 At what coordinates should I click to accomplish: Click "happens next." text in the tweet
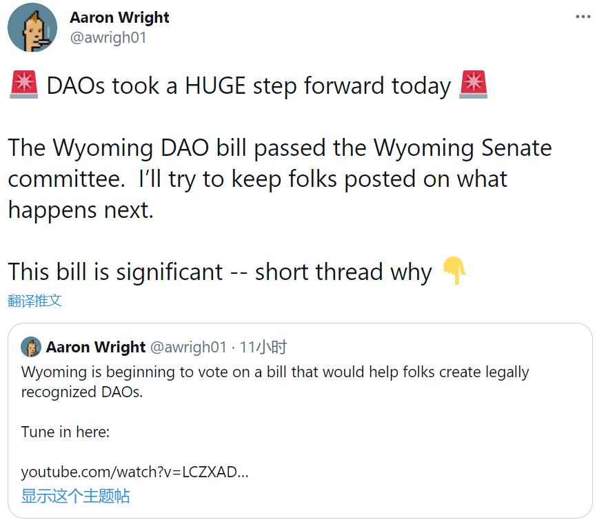tap(81, 210)
